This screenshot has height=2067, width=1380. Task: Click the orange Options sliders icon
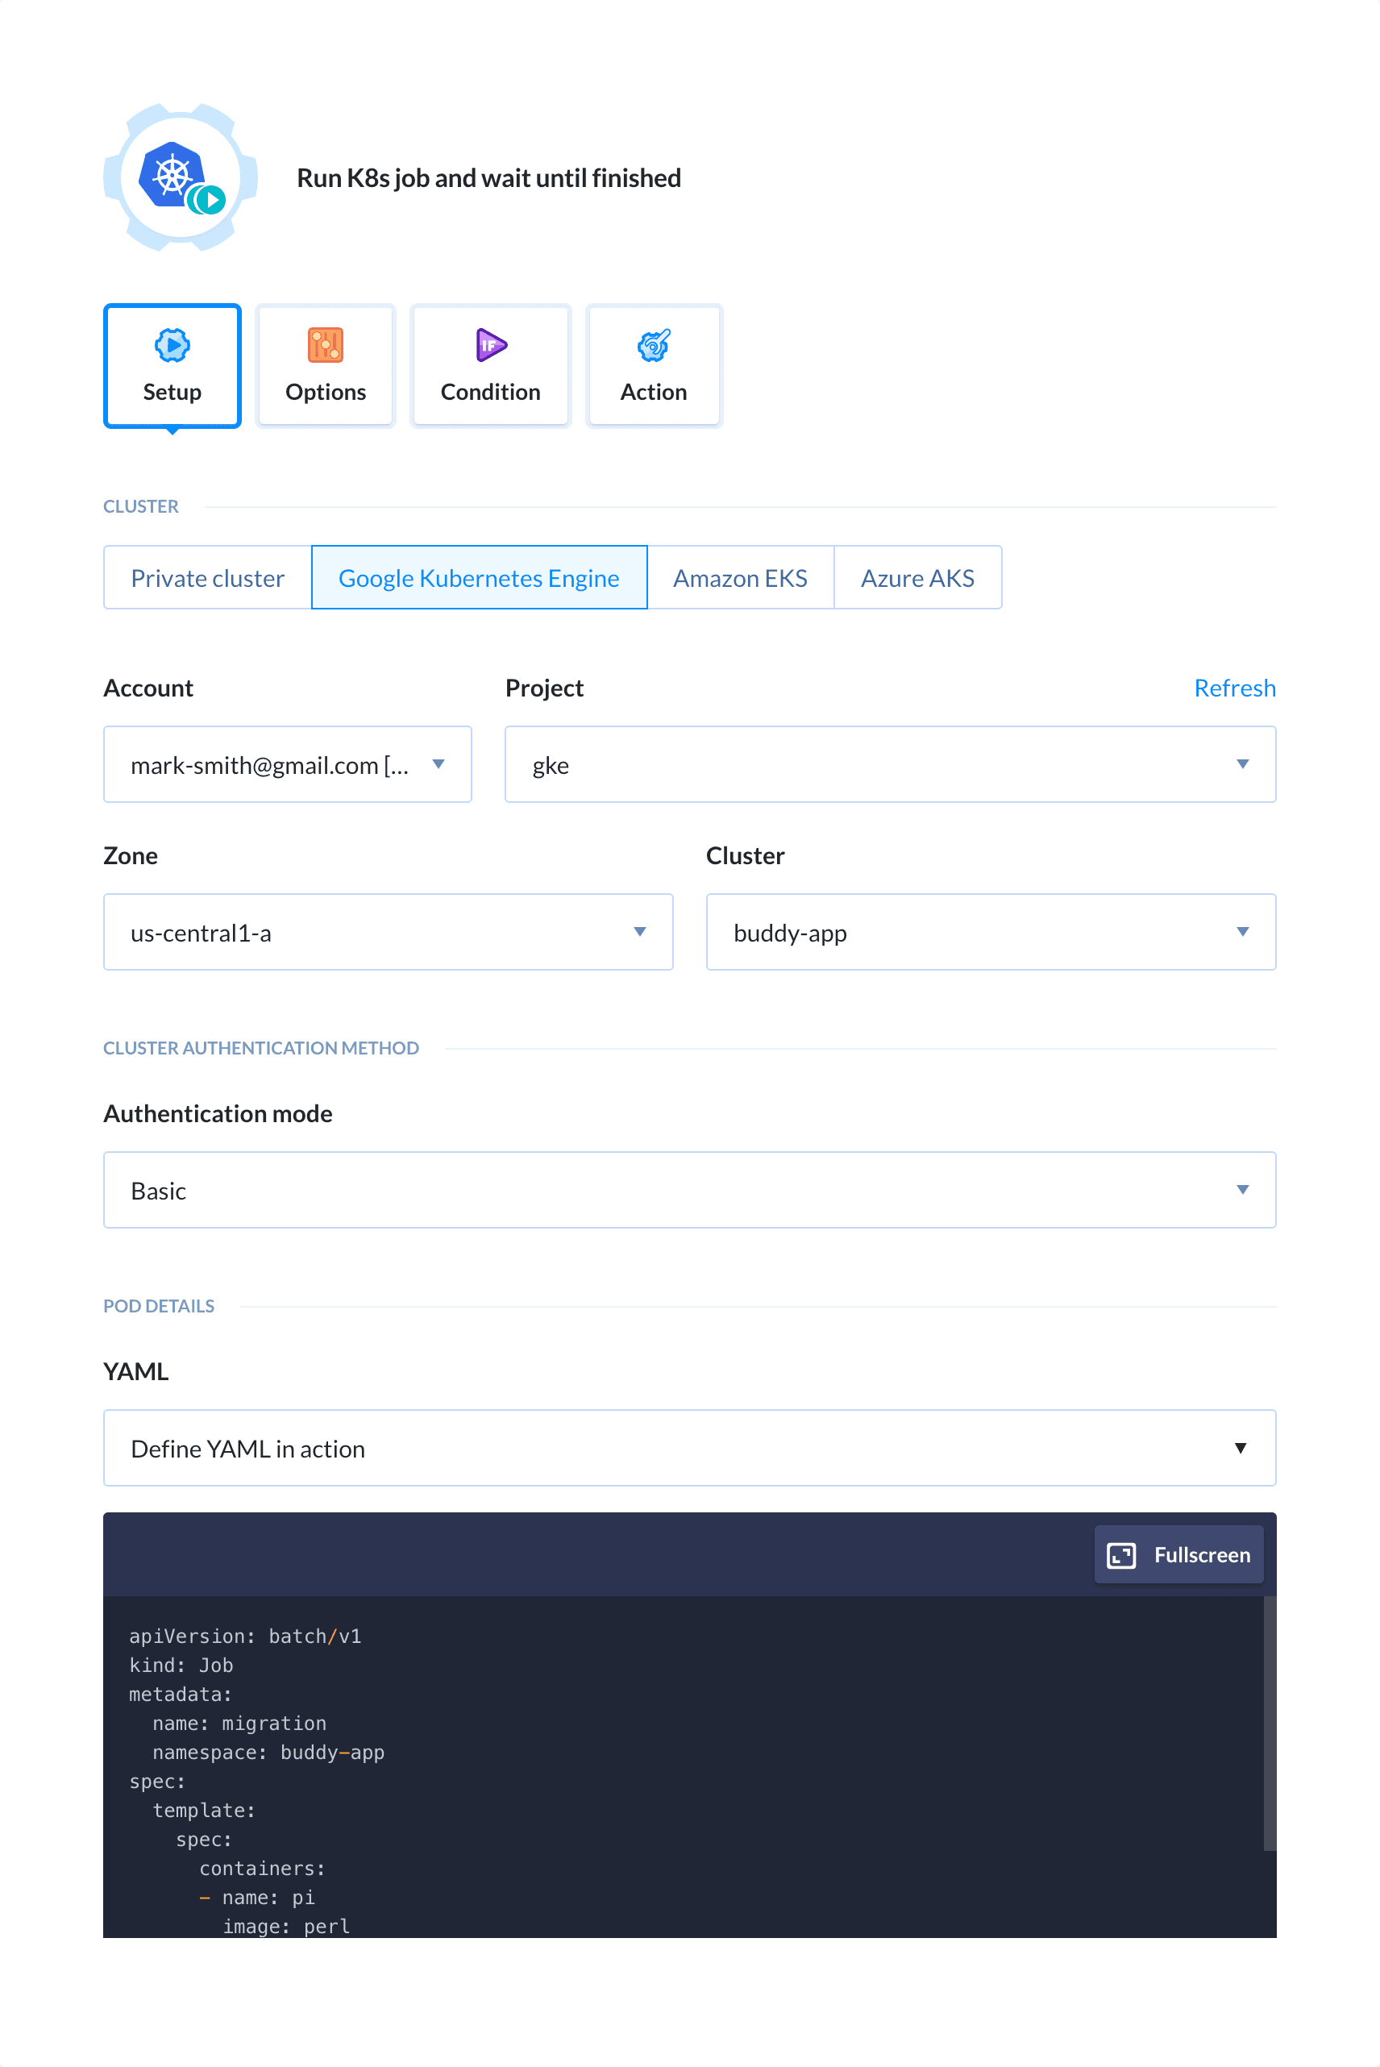[324, 345]
